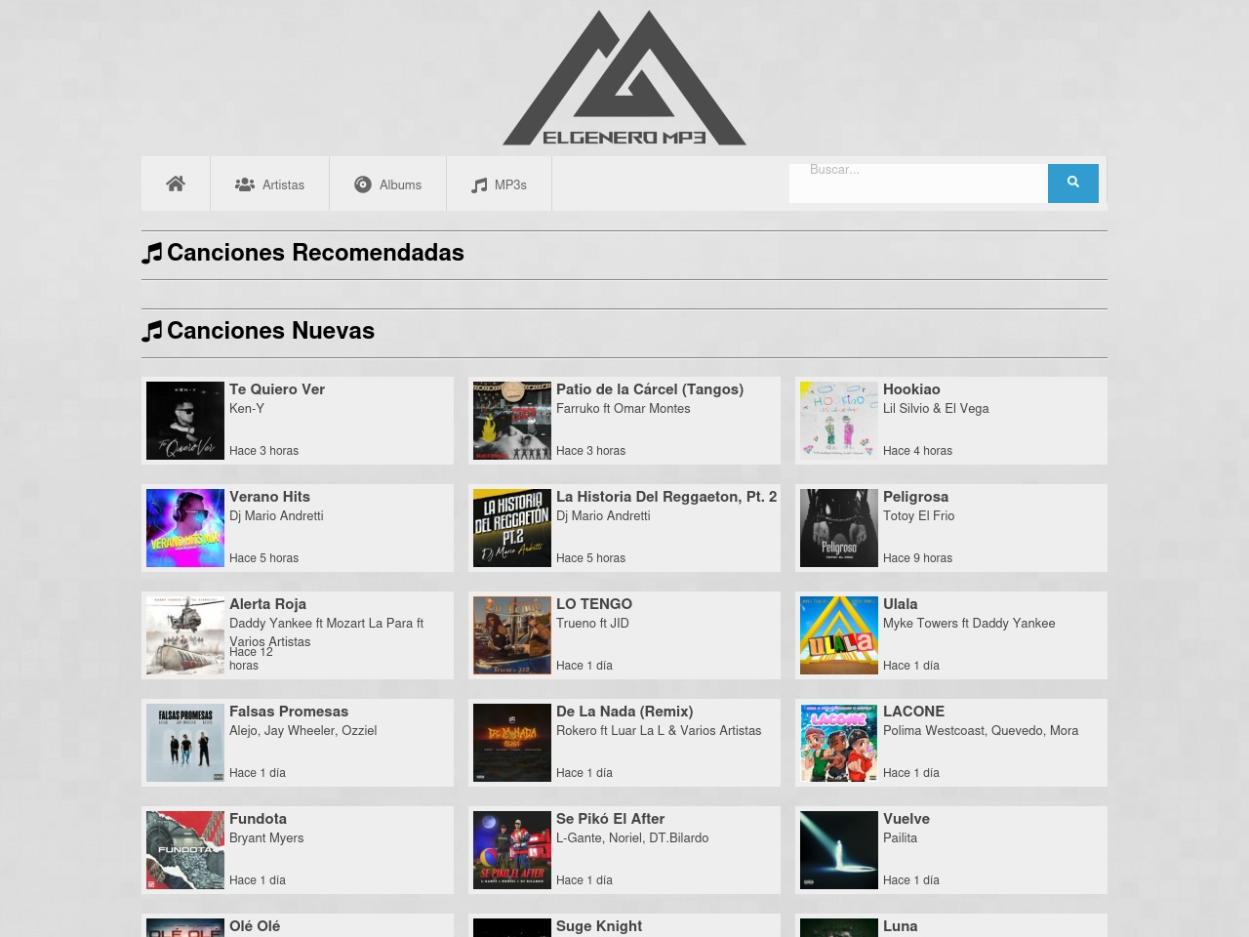The height and width of the screenshot is (937, 1249).
Task: Open the Olé Olé song title
Action: click(255, 926)
